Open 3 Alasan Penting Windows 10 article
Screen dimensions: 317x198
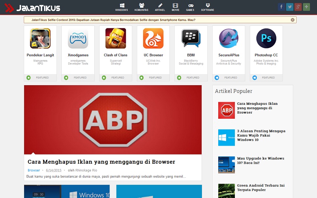tap(261, 135)
